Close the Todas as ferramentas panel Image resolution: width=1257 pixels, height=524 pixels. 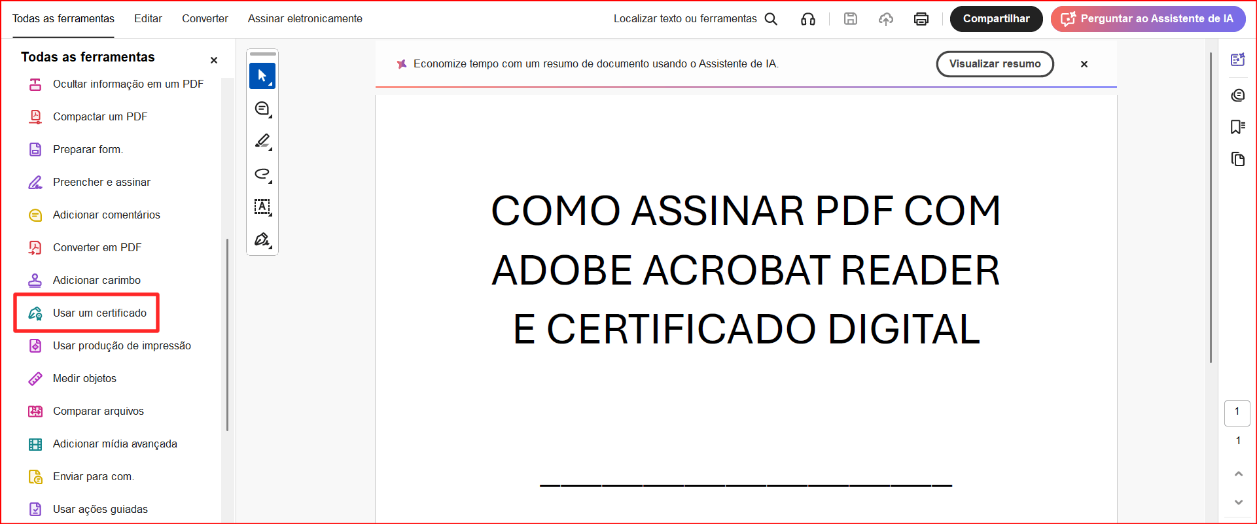214,60
